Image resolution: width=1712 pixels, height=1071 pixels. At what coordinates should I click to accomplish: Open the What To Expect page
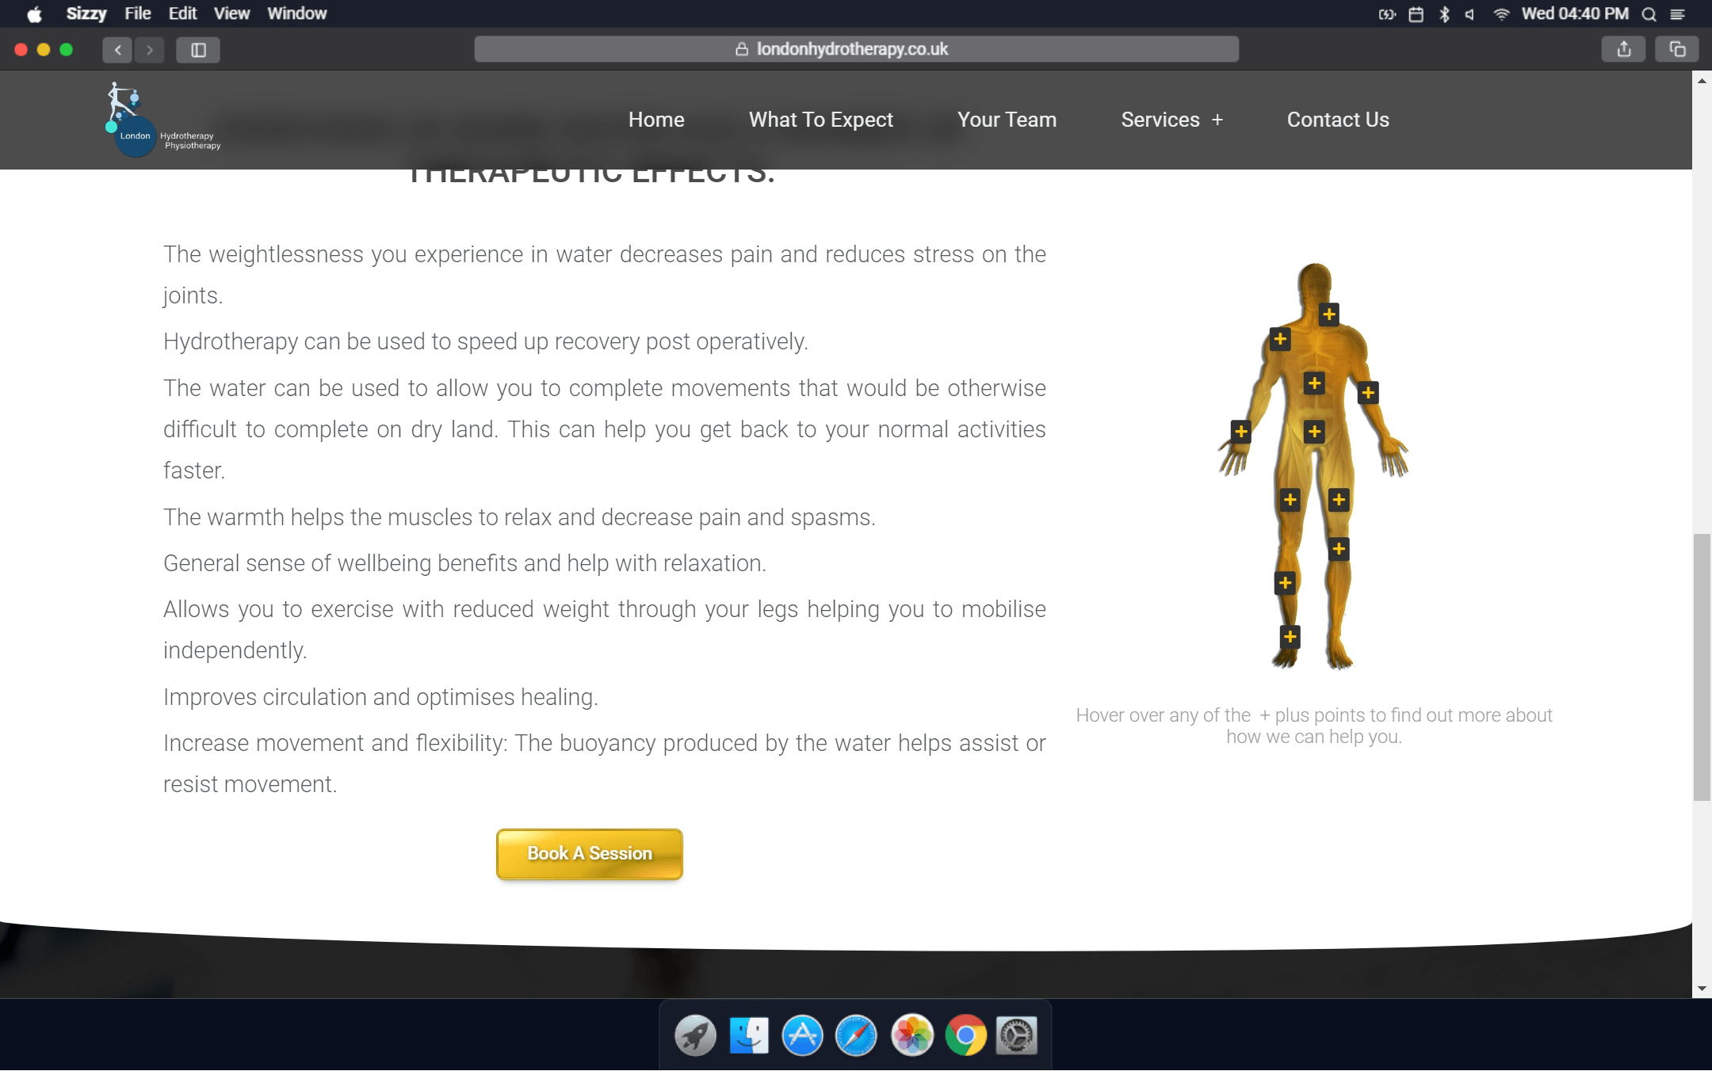click(820, 120)
